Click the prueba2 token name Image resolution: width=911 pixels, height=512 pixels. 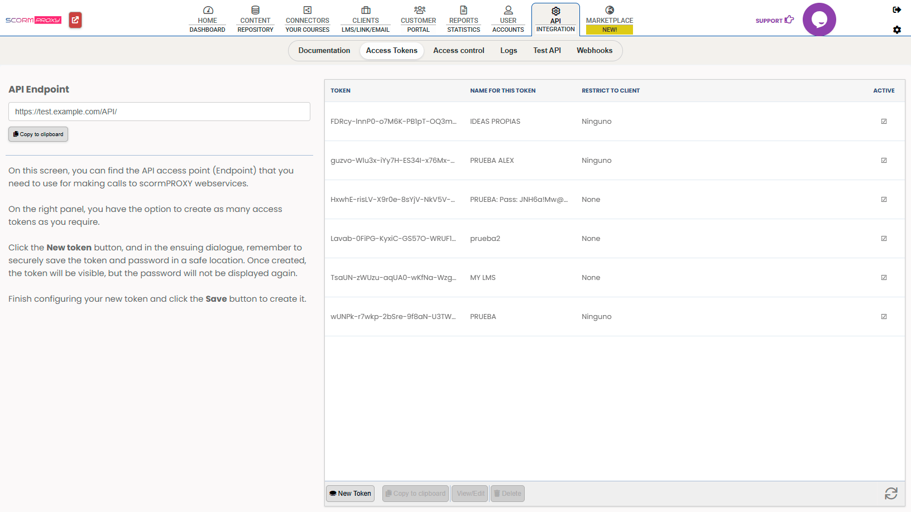(x=485, y=238)
